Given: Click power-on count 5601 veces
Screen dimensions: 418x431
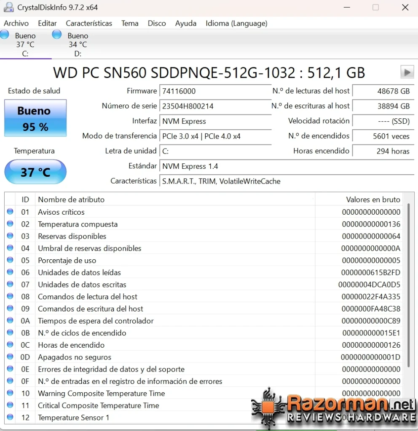Looking at the screenshot, I should tap(383, 136).
